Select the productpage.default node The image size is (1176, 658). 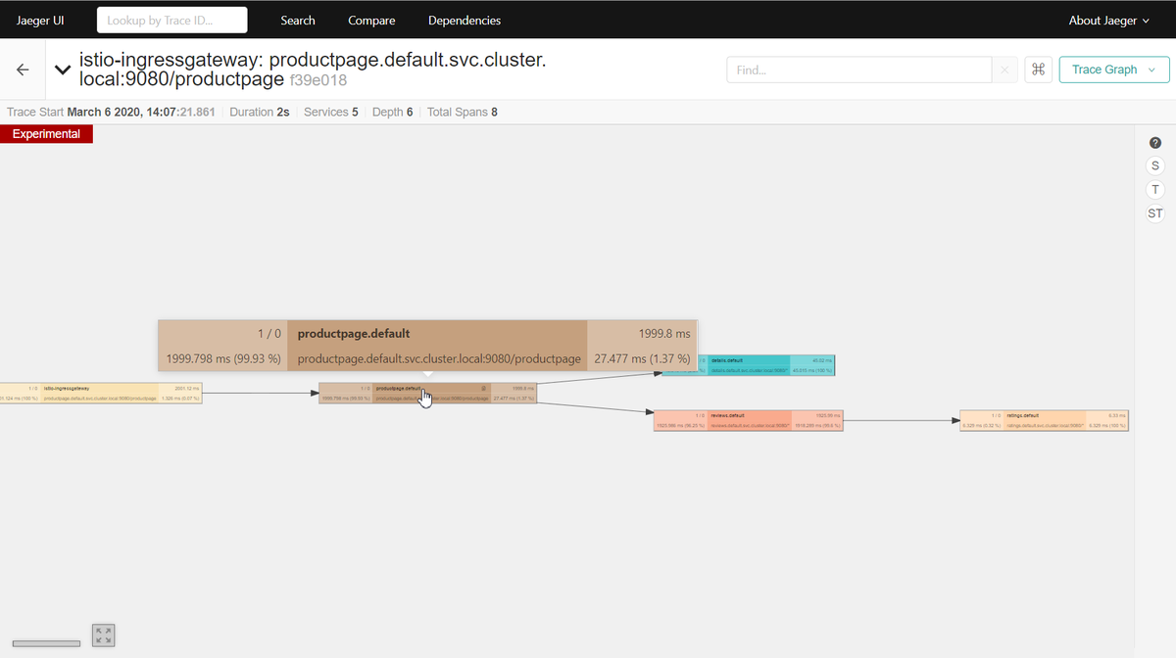[428, 393]
